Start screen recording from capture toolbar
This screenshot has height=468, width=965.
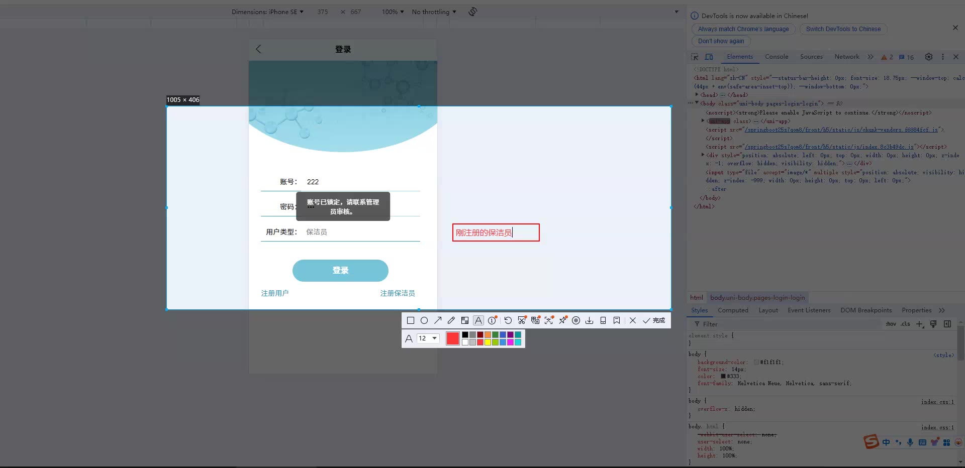pyautogui.click(x=576, y=320)
